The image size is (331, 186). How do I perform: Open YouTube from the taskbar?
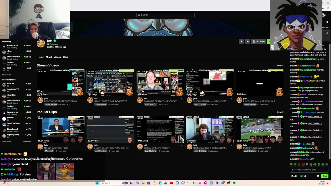tap(171, 183)
